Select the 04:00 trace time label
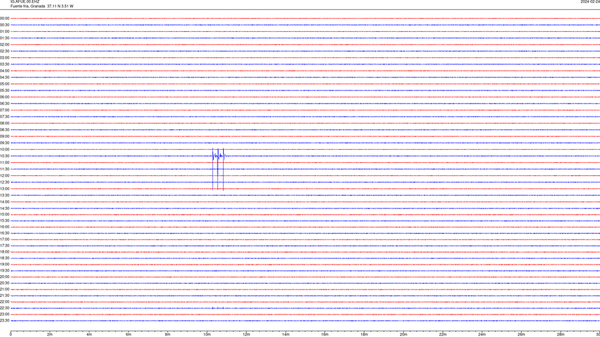Viewport: 600px width, 337px height. point(4,71)
